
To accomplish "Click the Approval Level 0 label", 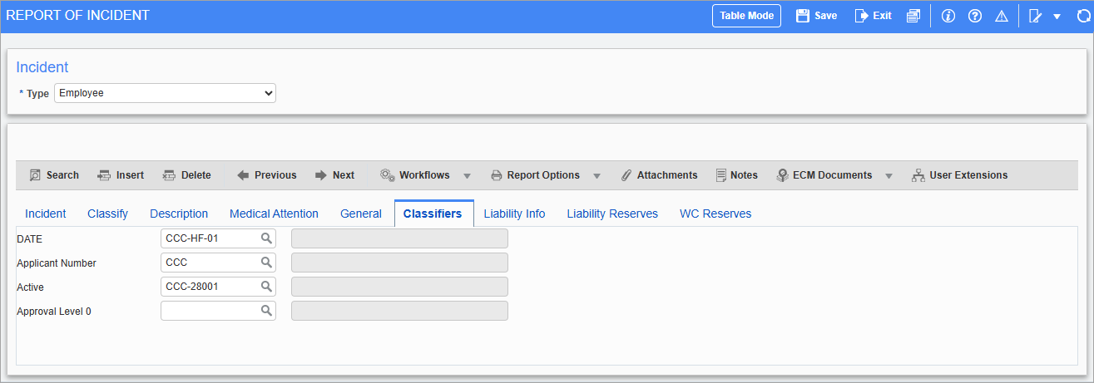I will 54,312.
